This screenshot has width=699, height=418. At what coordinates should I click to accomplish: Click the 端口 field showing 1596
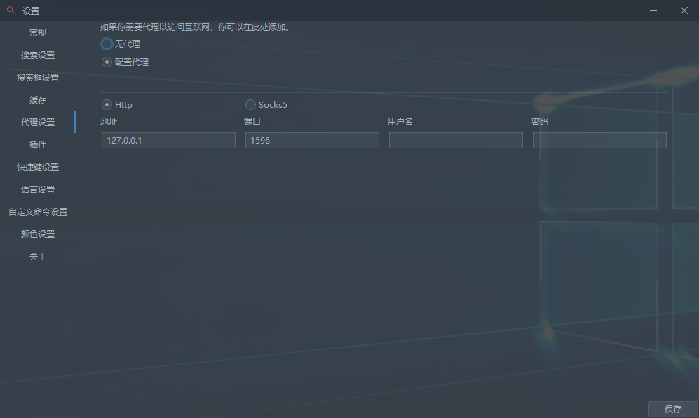312,140
